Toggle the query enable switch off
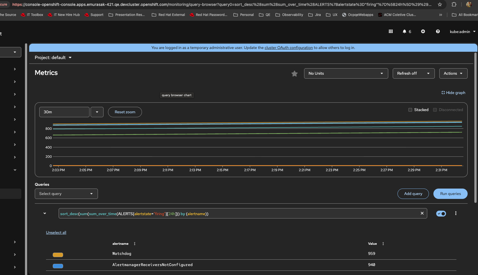 [x=441, y=214]
